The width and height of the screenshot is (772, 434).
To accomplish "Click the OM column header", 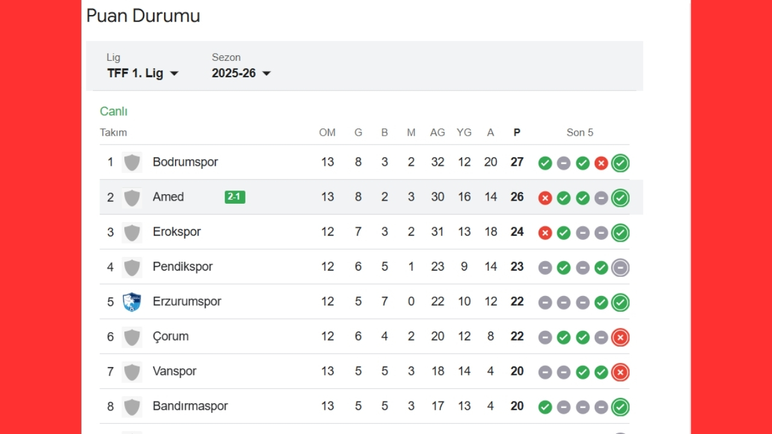I will pos(327,133).
